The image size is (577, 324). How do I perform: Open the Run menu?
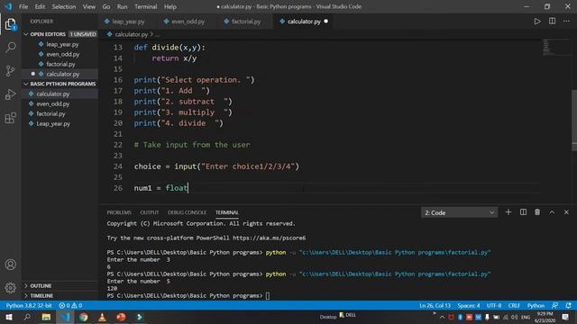click(122, 6)
